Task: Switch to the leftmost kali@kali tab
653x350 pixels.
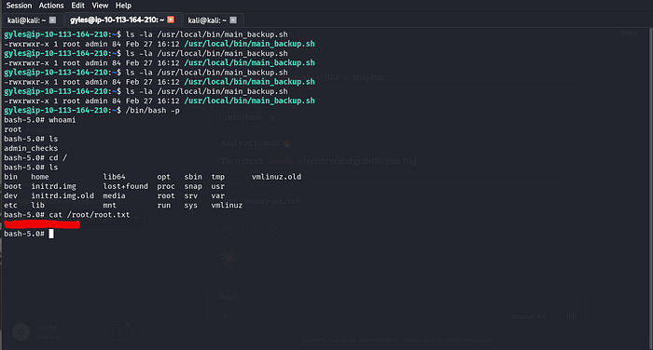Action: pyautogui.click(x=27, y=20)
